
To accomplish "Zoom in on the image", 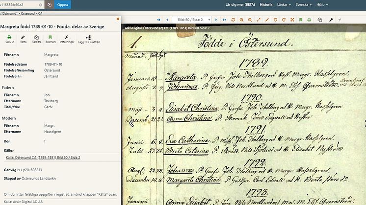I will pos(241,20).
